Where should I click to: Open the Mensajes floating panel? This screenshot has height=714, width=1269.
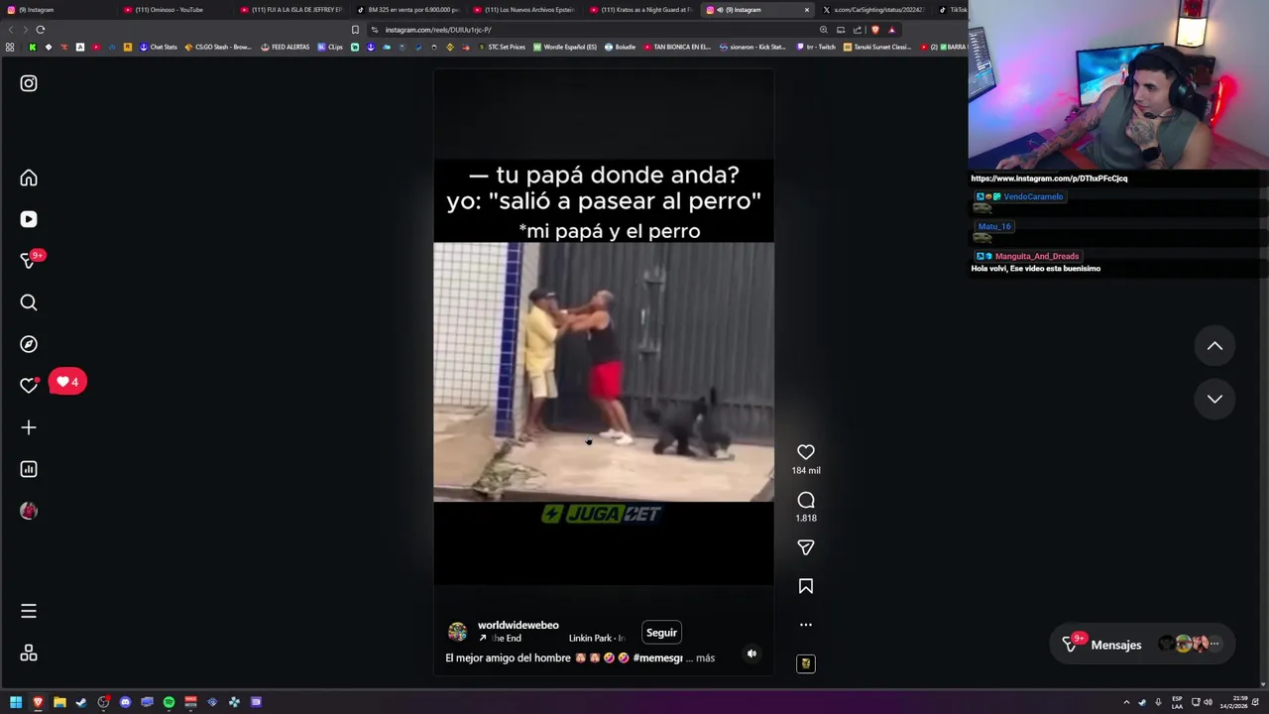tap(1142, 645)
